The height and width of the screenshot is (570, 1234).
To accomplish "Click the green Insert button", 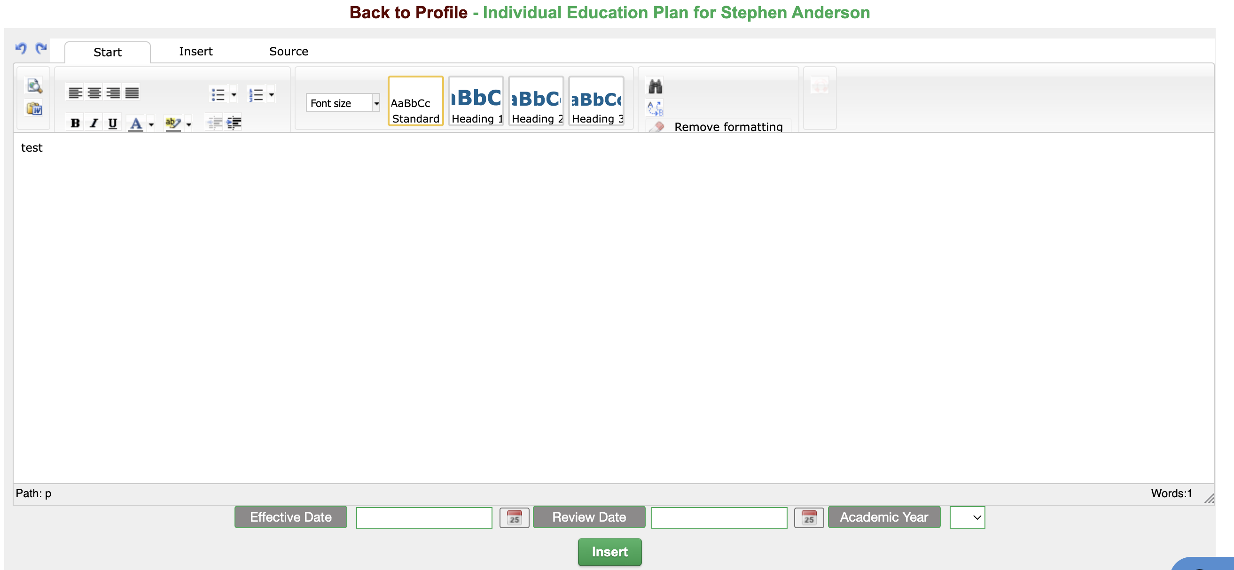I will 609,552.
